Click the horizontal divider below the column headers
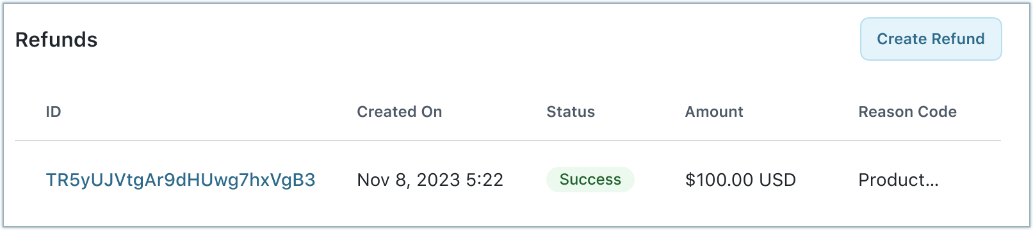 (x=508, y=141)
